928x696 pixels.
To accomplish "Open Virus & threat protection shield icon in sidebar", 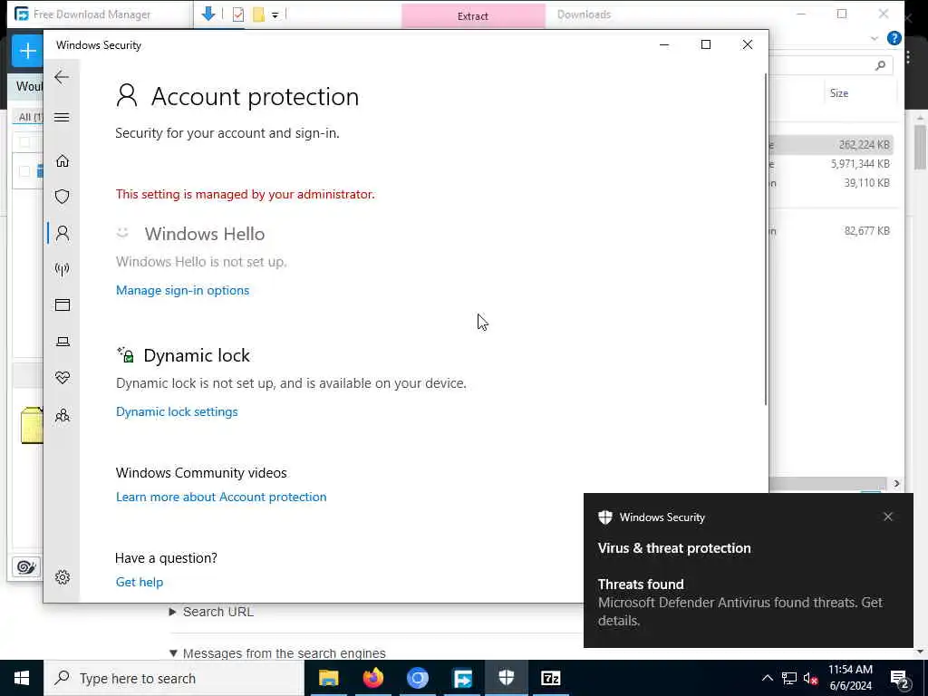I will point(63,197).
